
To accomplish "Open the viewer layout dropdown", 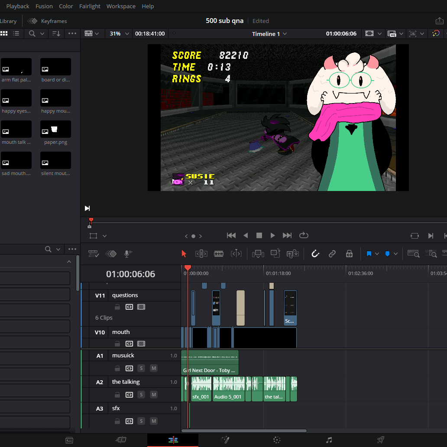I will tap(92, 33).
